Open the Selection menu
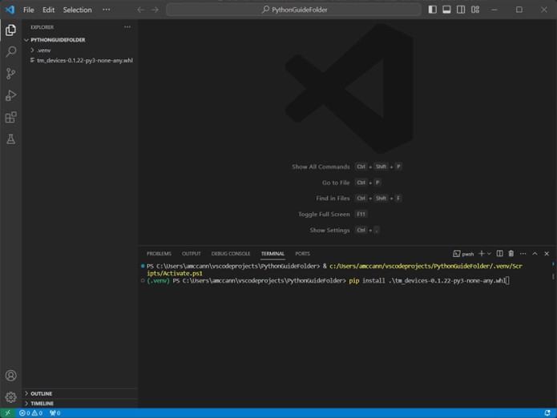 (77, 10)
